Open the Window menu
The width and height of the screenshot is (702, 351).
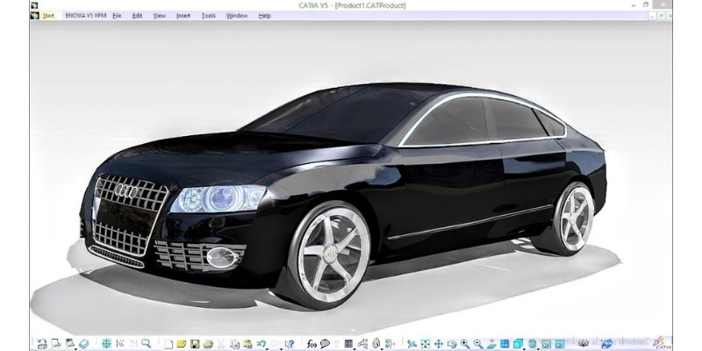click(237, 16)
